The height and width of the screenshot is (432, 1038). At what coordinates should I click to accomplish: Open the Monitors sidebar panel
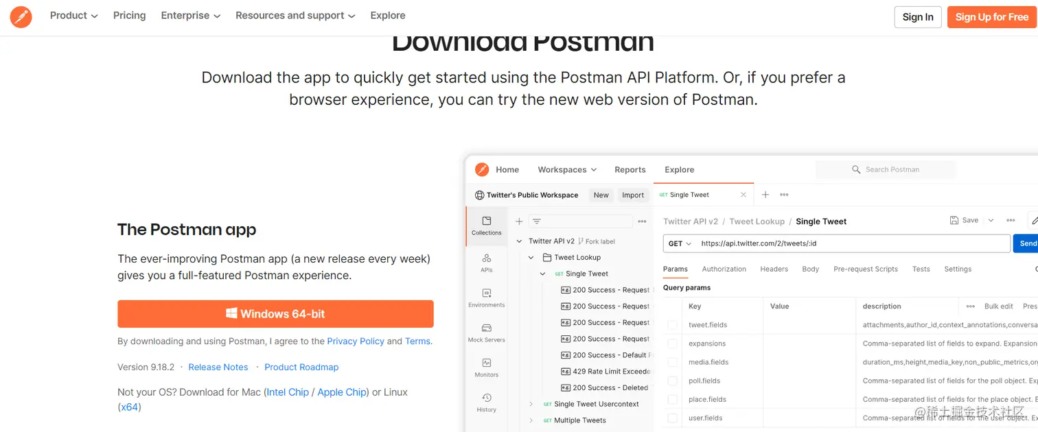coord(487,368)
